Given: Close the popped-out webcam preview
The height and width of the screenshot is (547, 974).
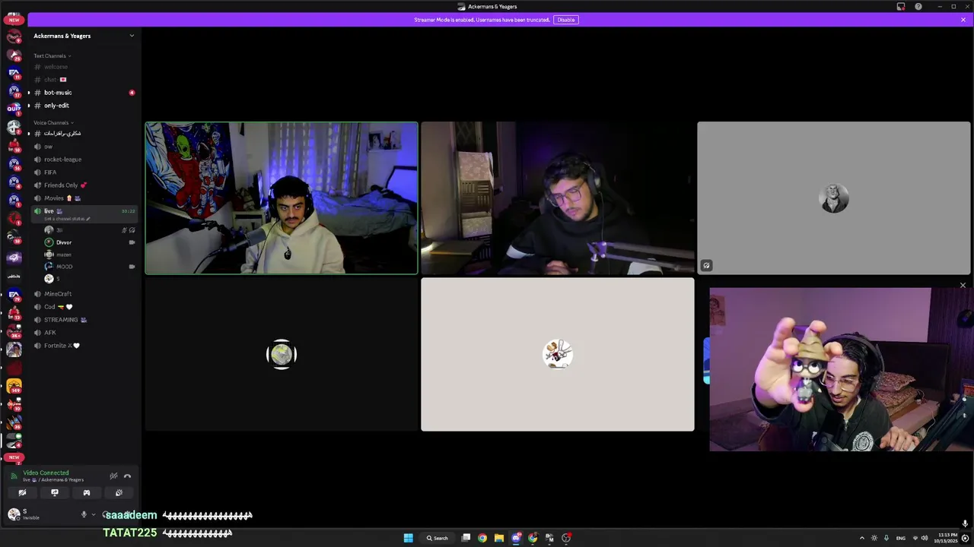Looking at the screenshot, I should tap(963, 286).
